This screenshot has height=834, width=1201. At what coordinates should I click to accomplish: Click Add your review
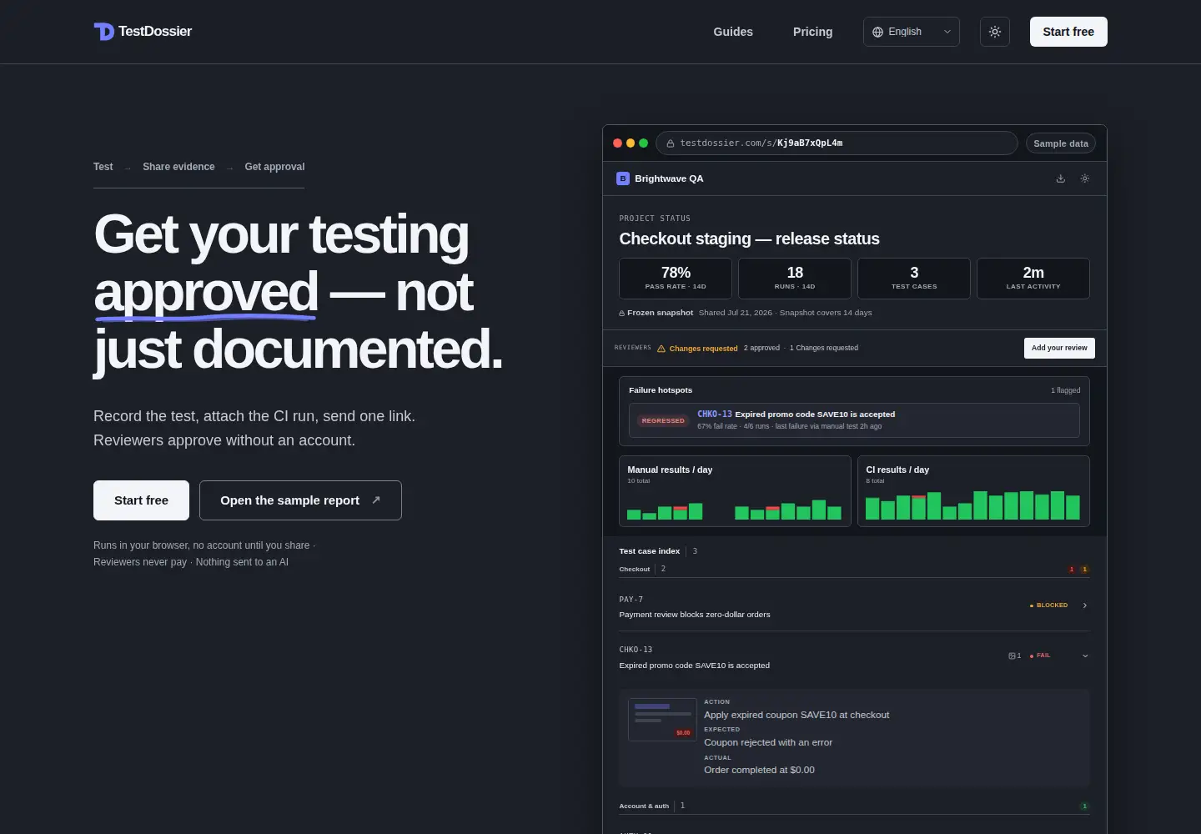click(x=1059, y=348)
